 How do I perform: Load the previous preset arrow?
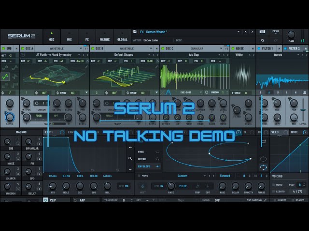(x=246, y=32)
